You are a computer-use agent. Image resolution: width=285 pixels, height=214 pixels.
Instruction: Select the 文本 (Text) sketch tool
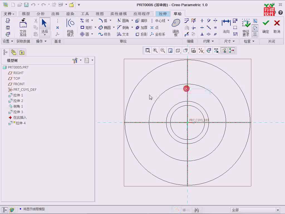(x=123, y=34)
